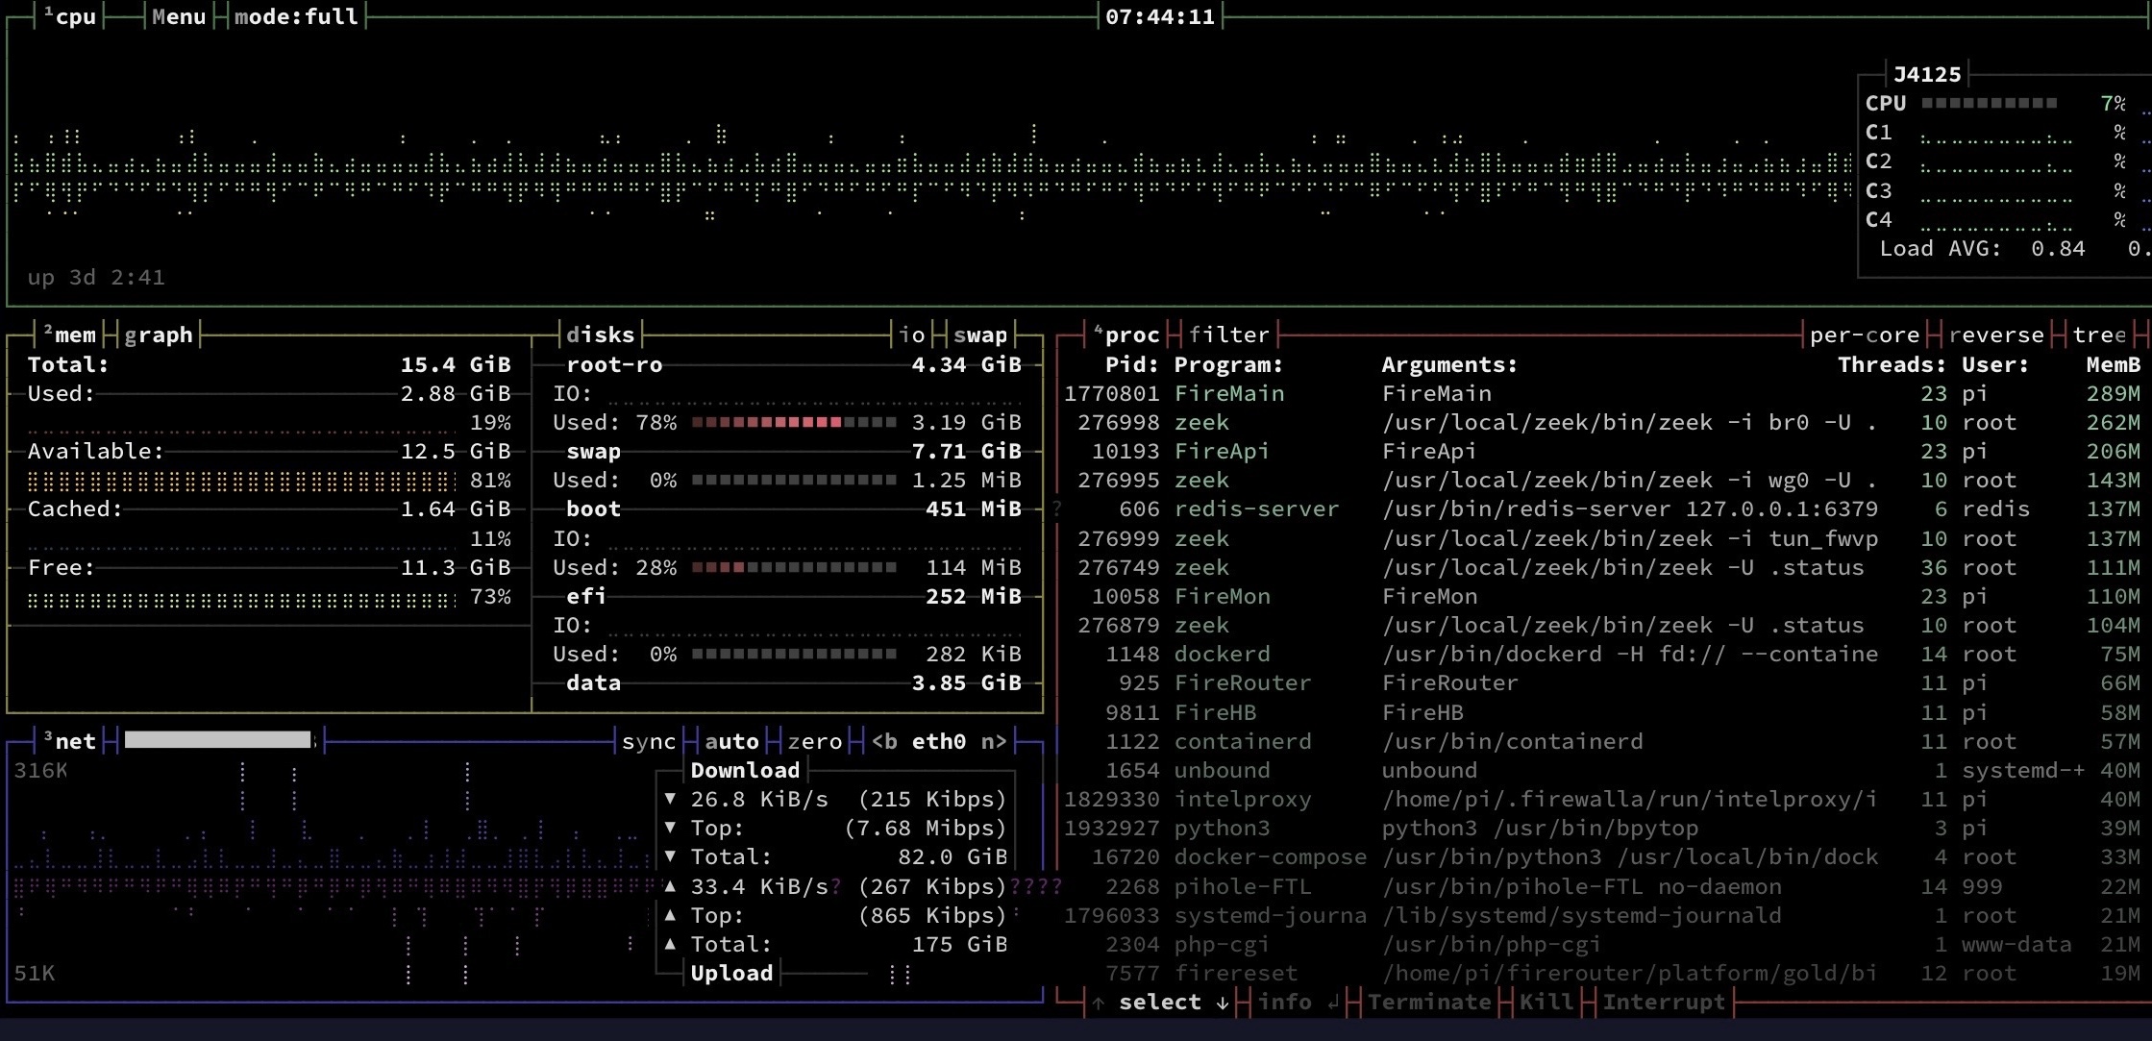Change the view mode:full selector
Screen dimensions: 2152x1041
coord(296,16)
